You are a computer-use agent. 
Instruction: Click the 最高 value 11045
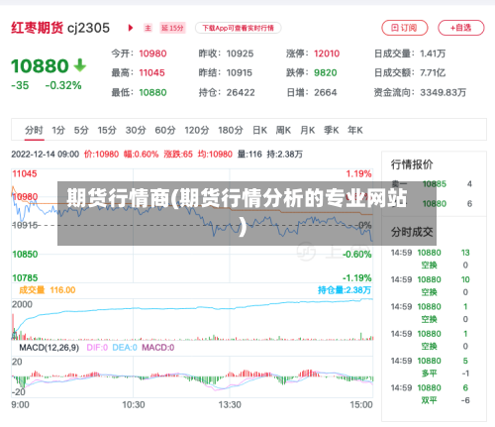coord(151,72)
